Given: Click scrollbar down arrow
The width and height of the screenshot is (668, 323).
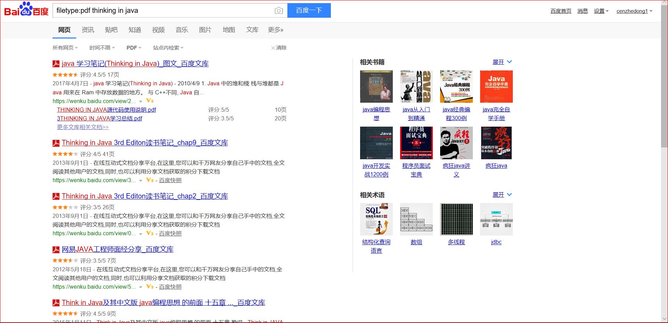Looking at the screenshot, I should coord(664,319).
